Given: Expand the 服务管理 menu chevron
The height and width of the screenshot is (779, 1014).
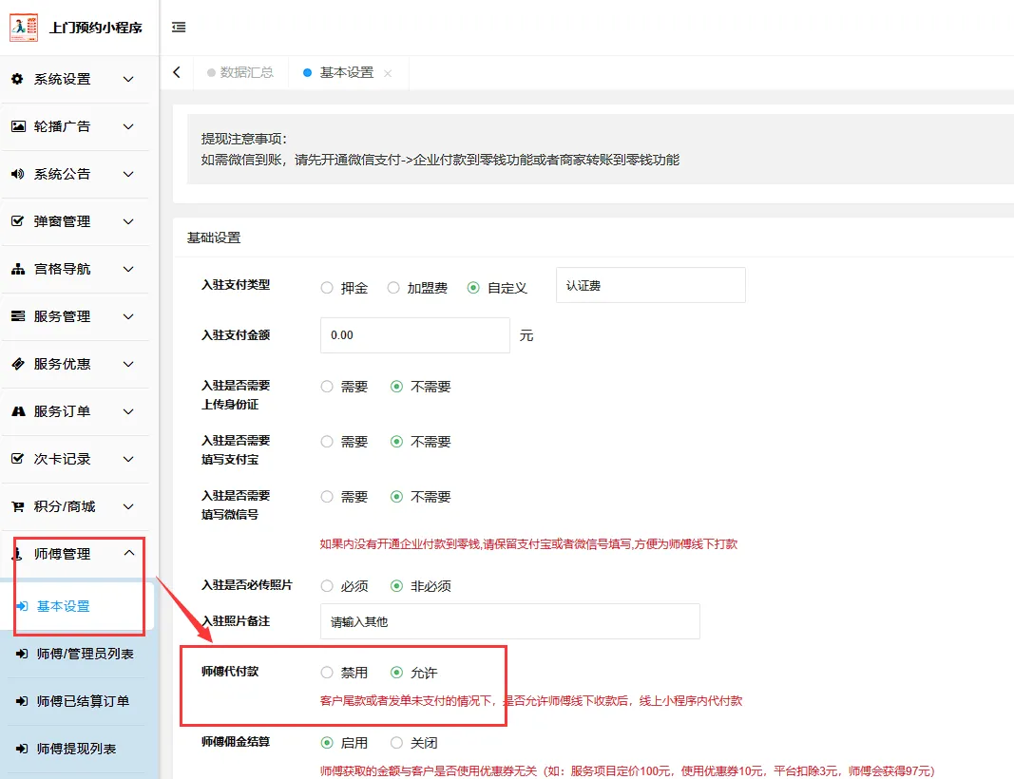Looking at the screenshot, I should (x=128, y=316).
